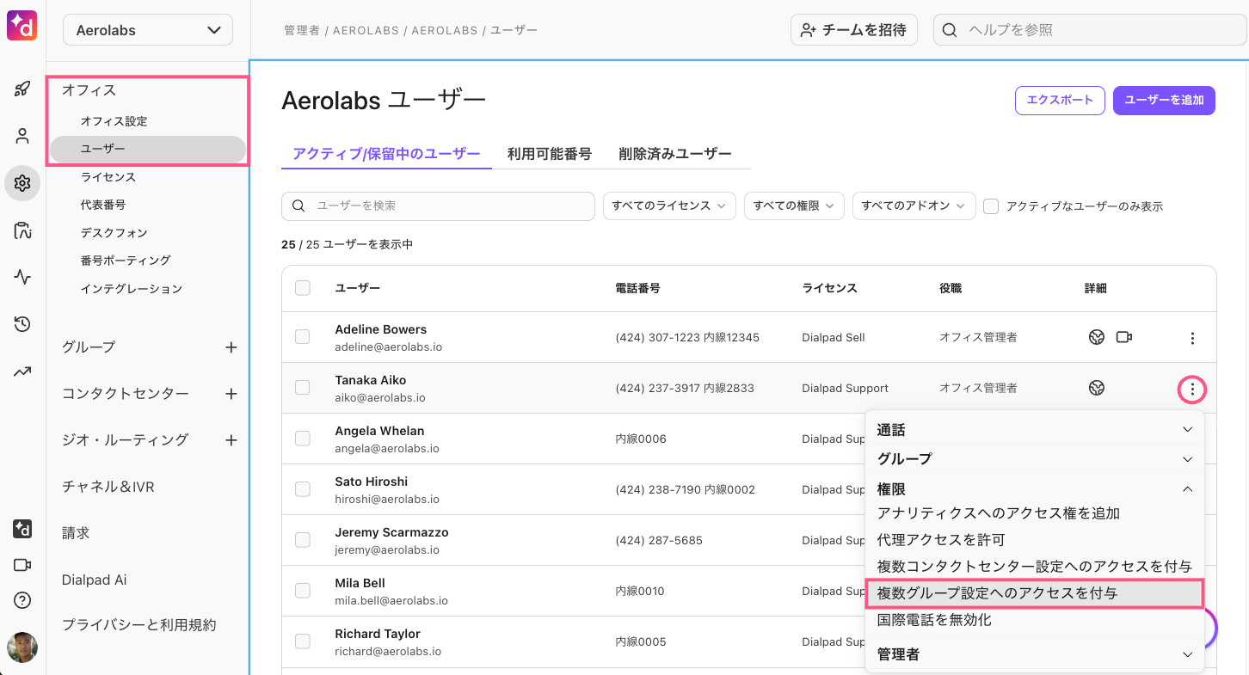Open the coaching clipboard icon in rail

point(22,230)
